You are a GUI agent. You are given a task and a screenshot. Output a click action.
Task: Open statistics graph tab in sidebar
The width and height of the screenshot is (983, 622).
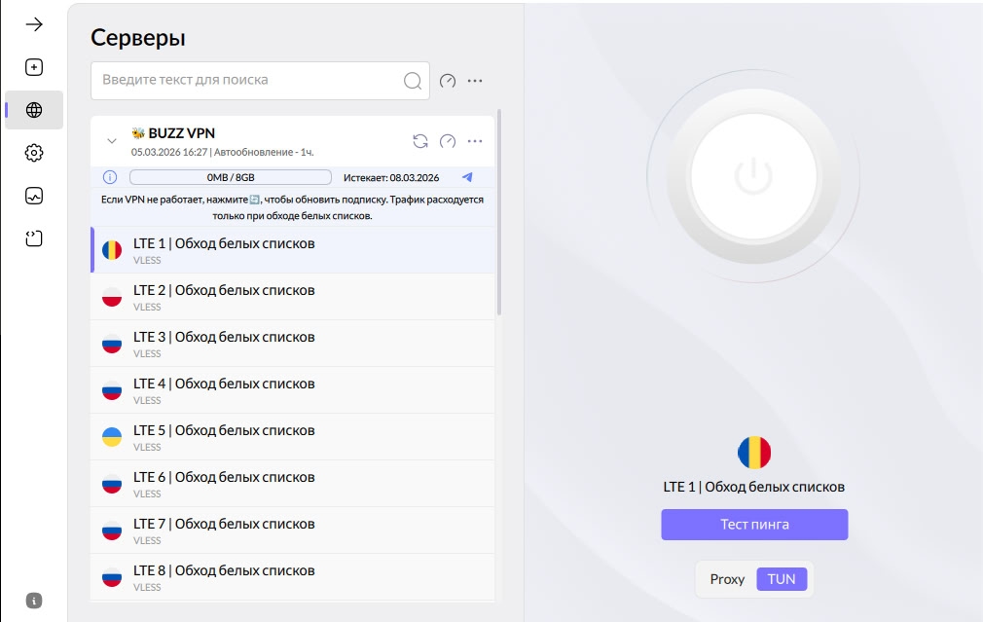pyautogui.click(x=34, y=196)
